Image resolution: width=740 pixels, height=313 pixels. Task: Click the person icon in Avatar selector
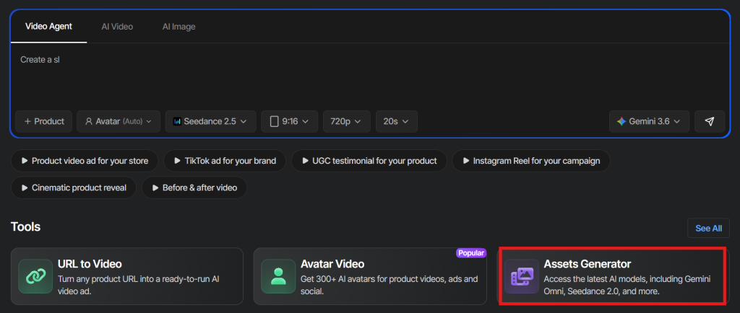[x=88, y=121]
